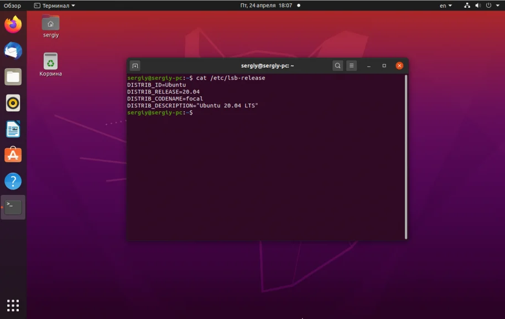
Task: Open a new terminal tab
Action: coord(135,66)
